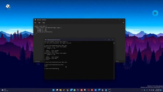
Task: Open the File menu in Notepad
Action: coord(35,23)
